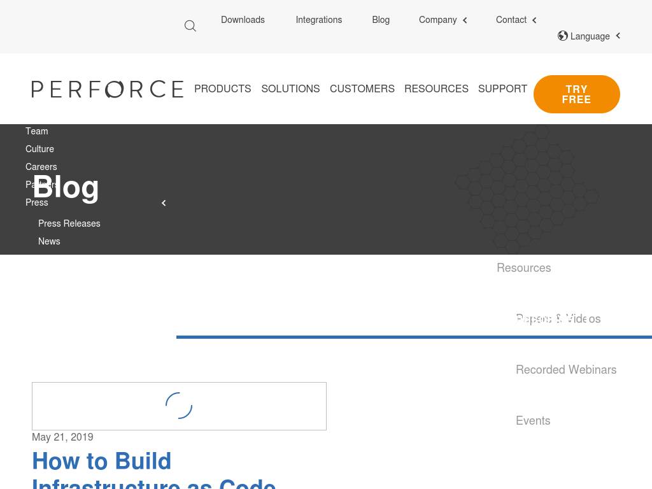
Task: Open the Press Releases link
Action: pyautogui.click(x=69, y=223)
